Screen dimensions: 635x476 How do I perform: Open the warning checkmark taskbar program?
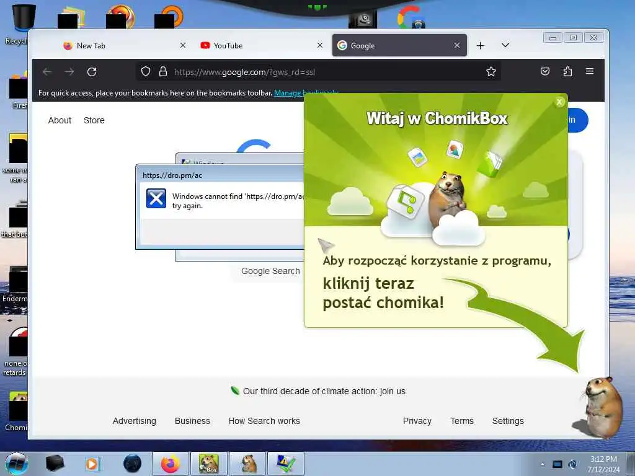point(286,464)
